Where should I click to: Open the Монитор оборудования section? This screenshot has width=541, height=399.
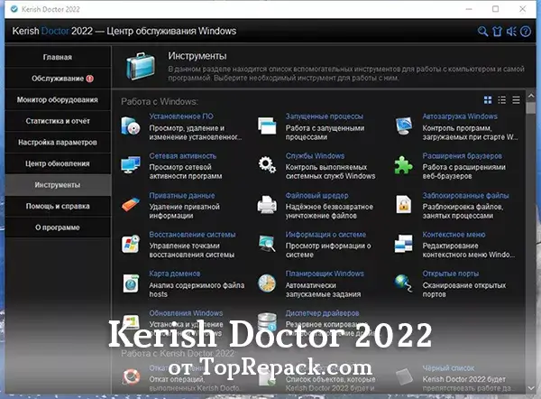click(58, 100)
